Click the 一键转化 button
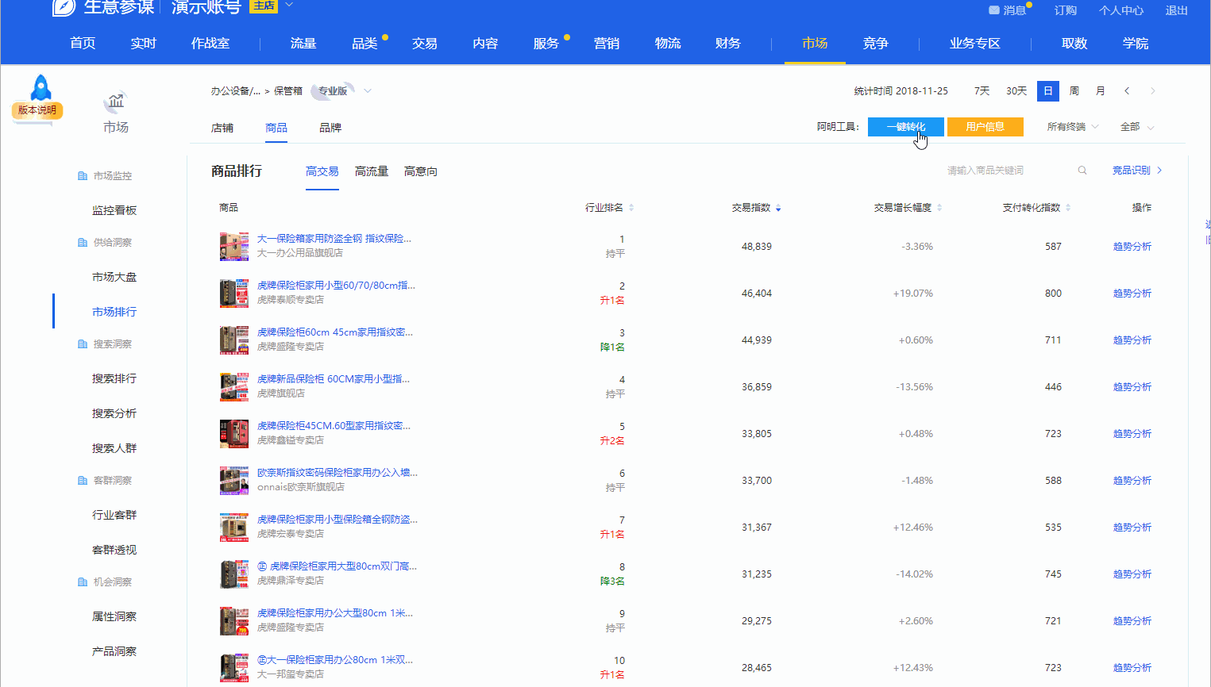The width and height of the screenshot is (1211, 687). (x=906, y=127)
